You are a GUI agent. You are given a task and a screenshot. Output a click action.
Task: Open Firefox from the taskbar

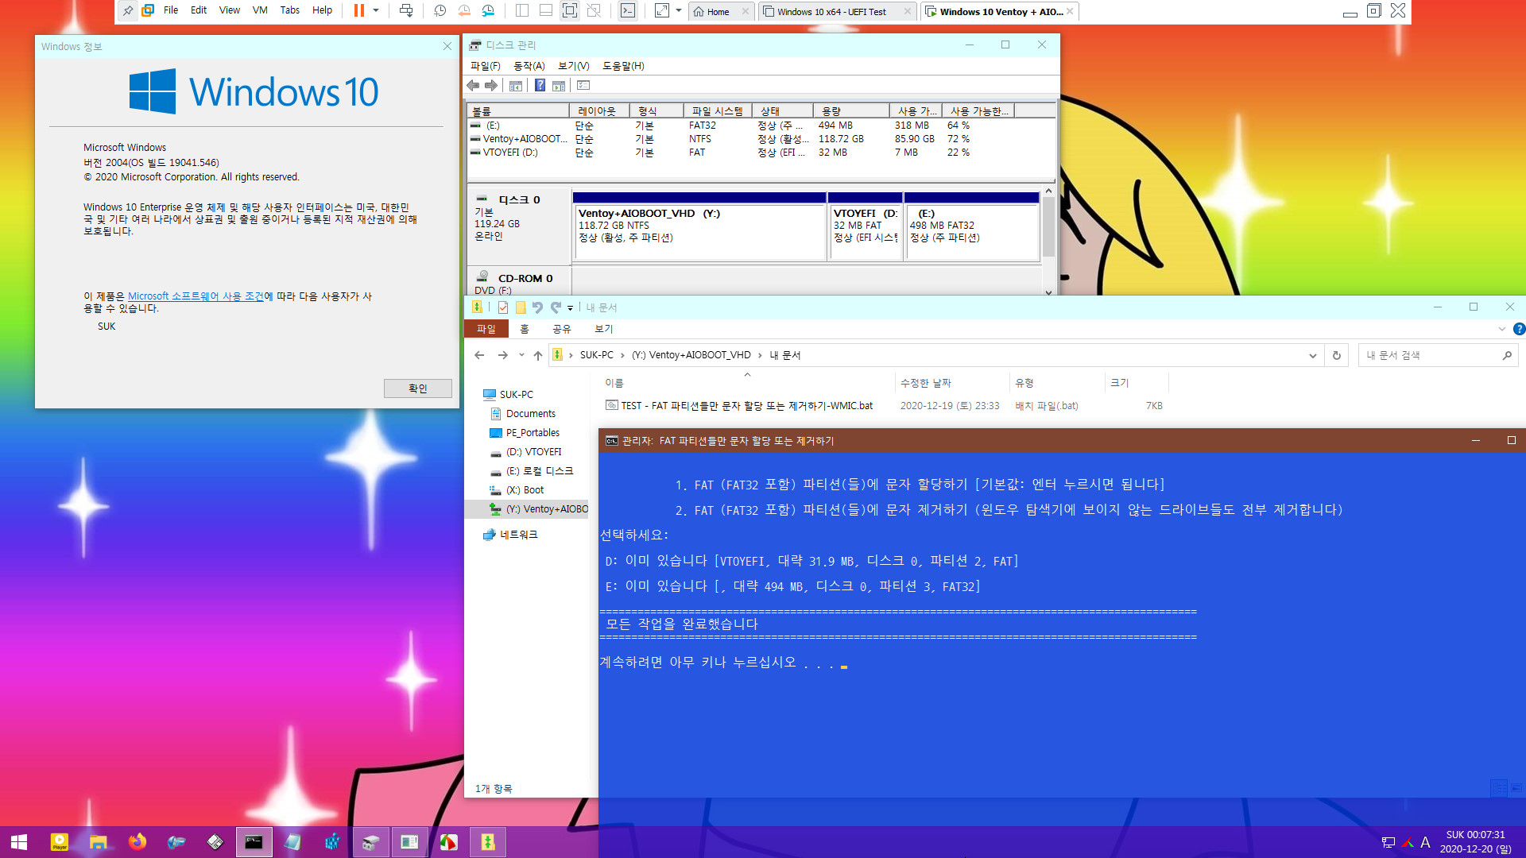click(137, 842)
